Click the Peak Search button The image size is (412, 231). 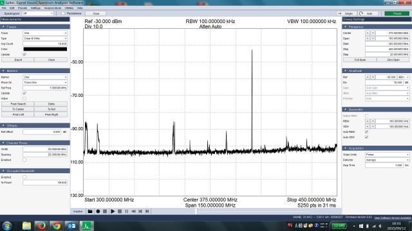pos(18,104)
